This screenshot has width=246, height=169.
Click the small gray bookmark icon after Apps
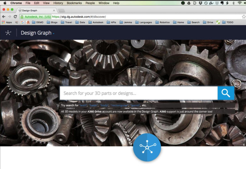click(17, 22)
